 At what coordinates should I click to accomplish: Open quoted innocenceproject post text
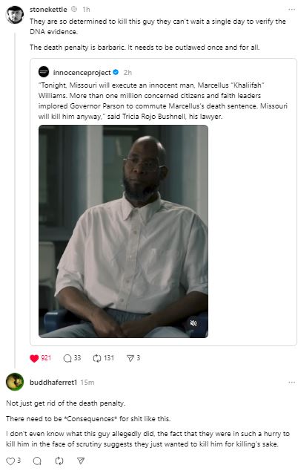pyautogui.click(x=163, y=101)
